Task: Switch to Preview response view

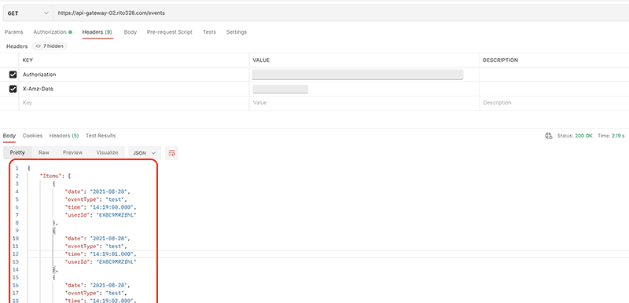Action: (x=72, y=152)
